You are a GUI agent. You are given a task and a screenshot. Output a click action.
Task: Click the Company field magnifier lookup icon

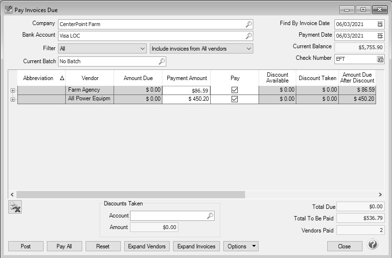pyautogui.click(x=248, y=24)
